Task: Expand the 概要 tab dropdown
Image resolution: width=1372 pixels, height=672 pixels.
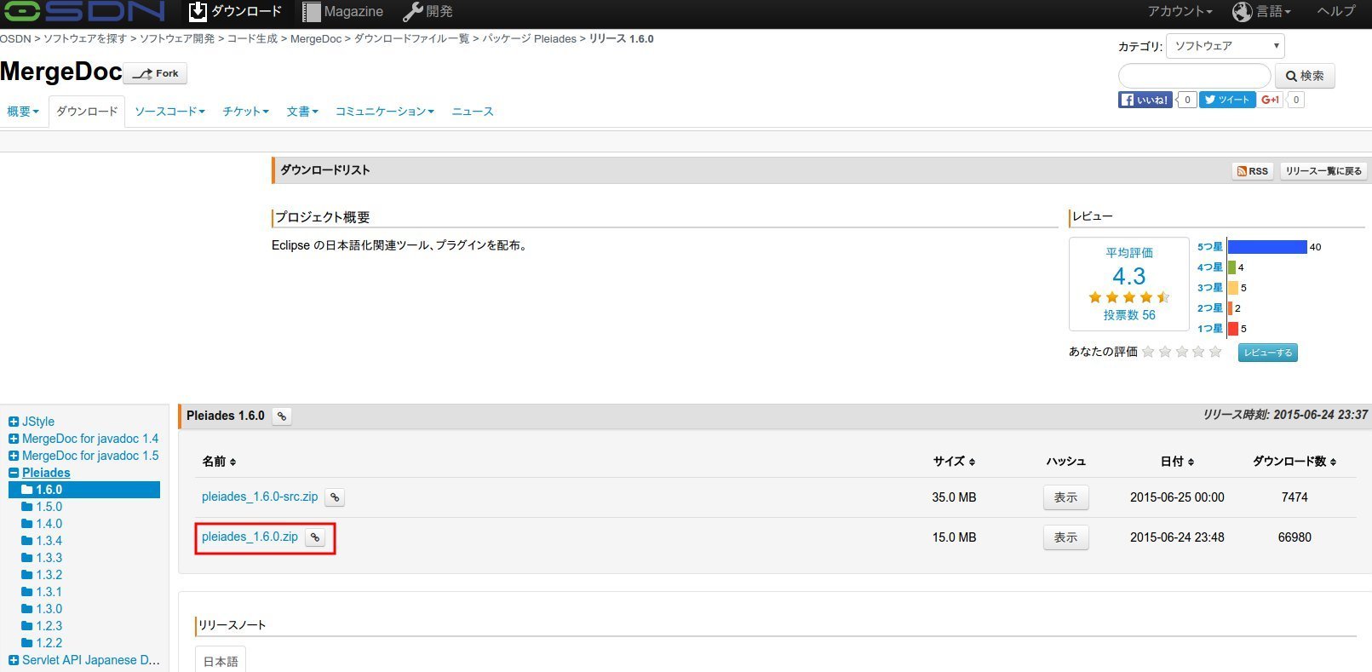Action: click(23, 112)
